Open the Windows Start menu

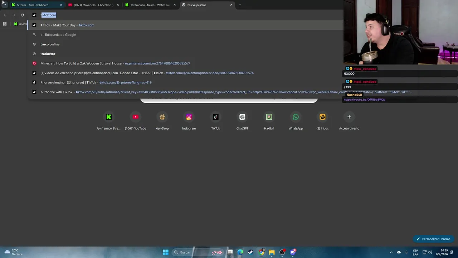tap(166, 252)
